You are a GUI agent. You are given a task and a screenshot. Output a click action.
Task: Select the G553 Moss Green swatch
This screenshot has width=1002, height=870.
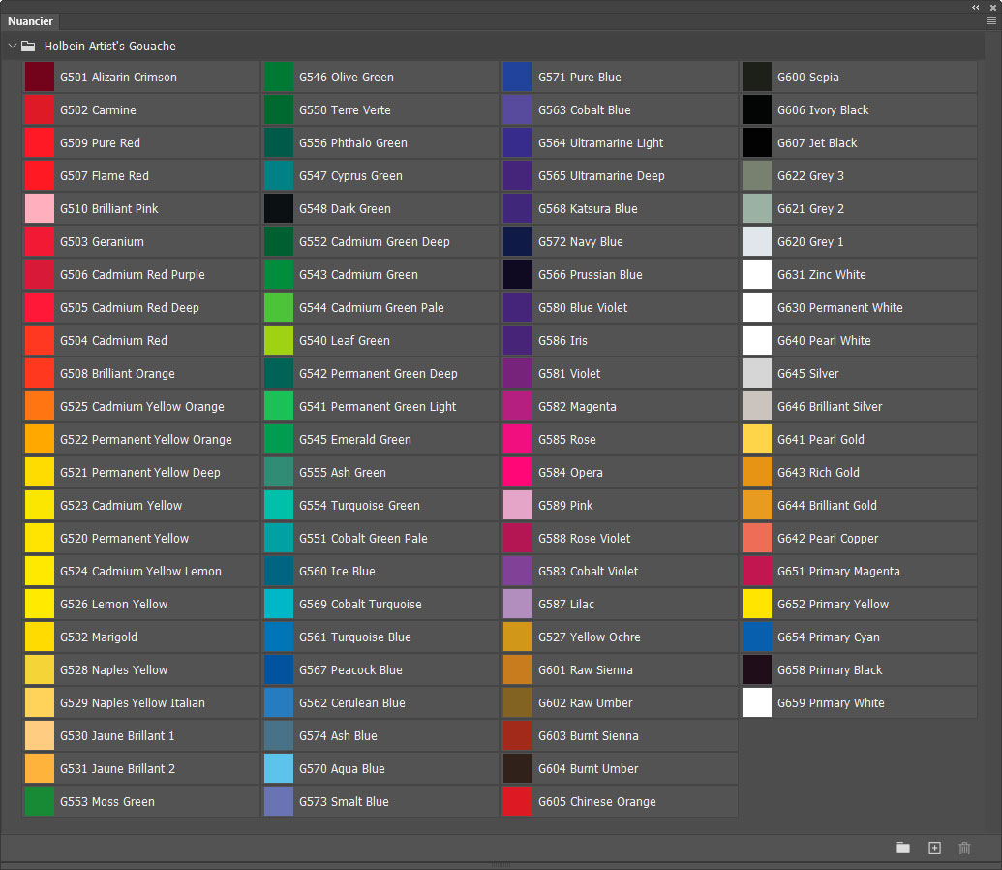(40, 802)
